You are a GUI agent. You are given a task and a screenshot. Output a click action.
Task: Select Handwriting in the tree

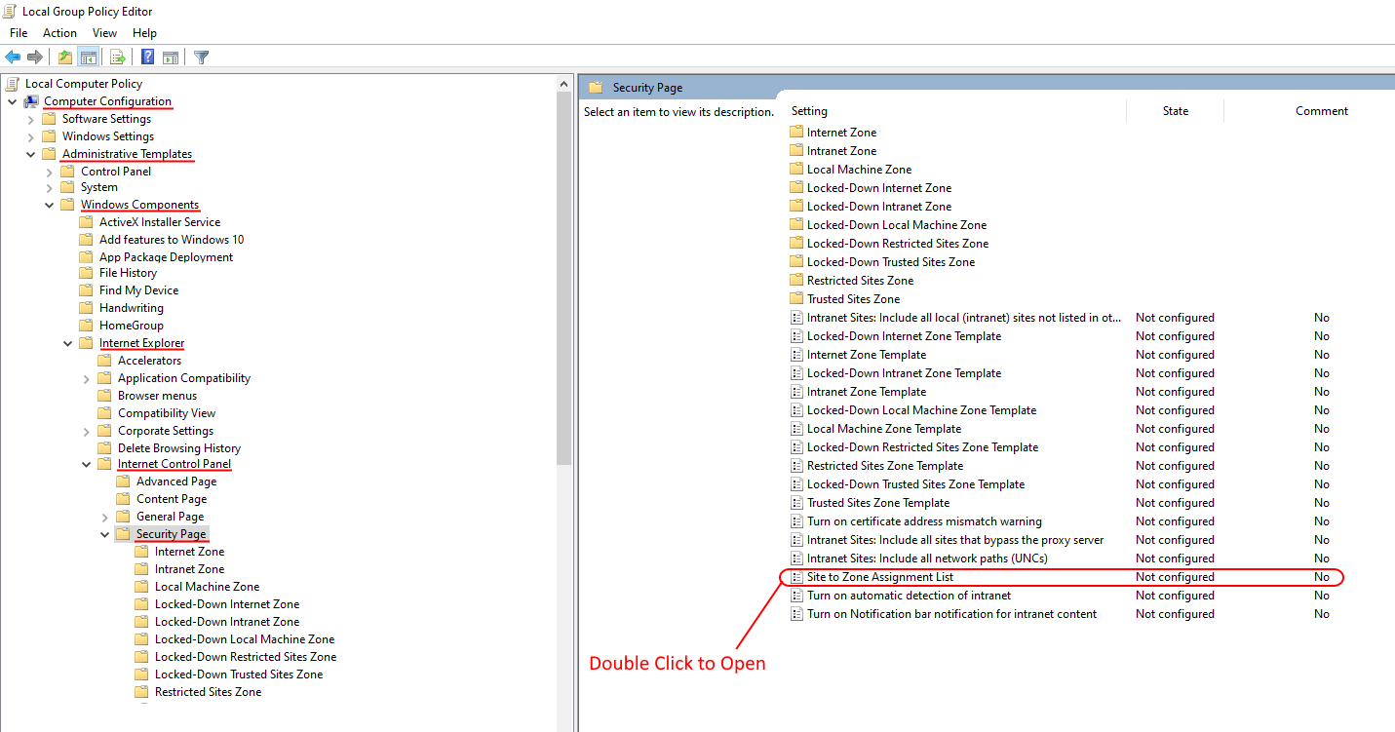pyautogui.click(x=131, y=308)
